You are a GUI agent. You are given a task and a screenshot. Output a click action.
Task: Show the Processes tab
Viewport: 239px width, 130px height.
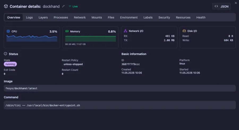61,17
